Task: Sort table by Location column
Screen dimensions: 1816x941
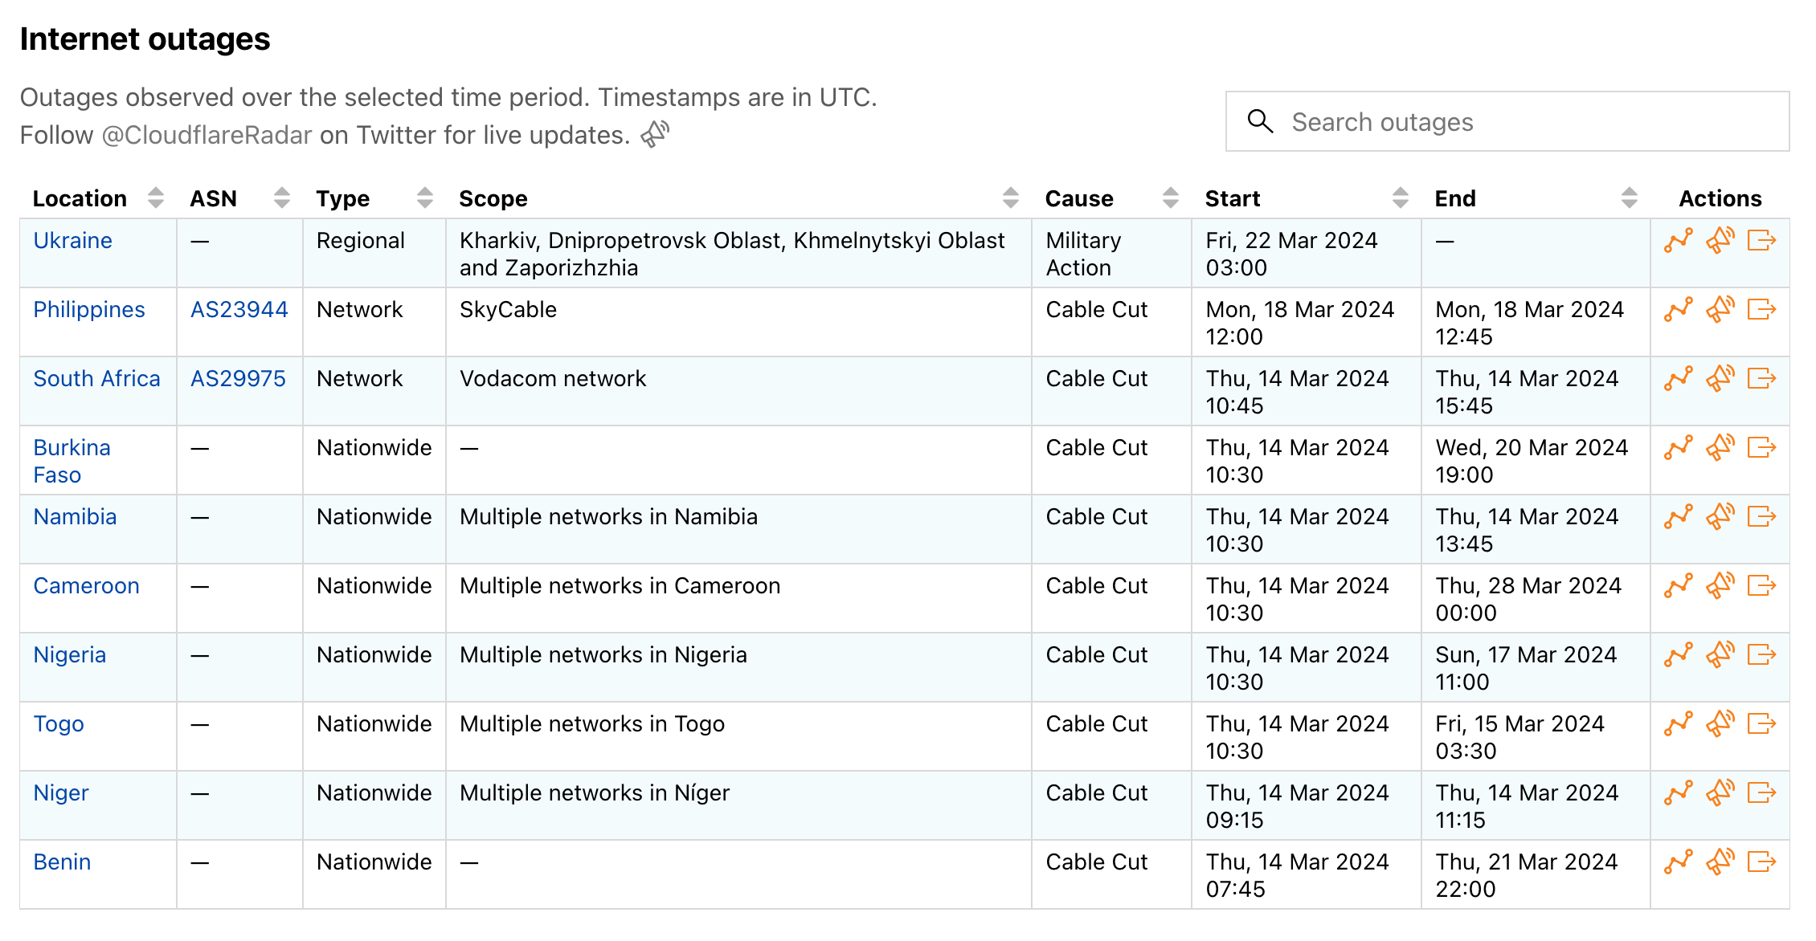Action: coord(156,198)
